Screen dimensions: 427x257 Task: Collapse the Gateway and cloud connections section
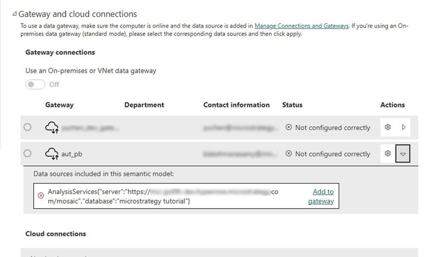tap(15, 14)
